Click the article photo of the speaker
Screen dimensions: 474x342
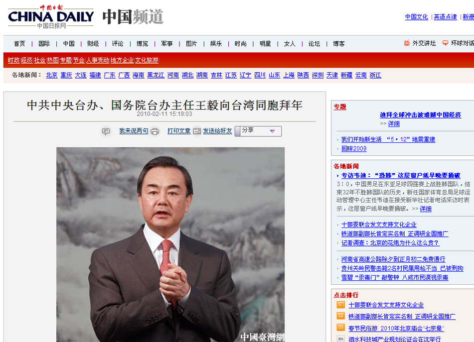pos(170,244)
